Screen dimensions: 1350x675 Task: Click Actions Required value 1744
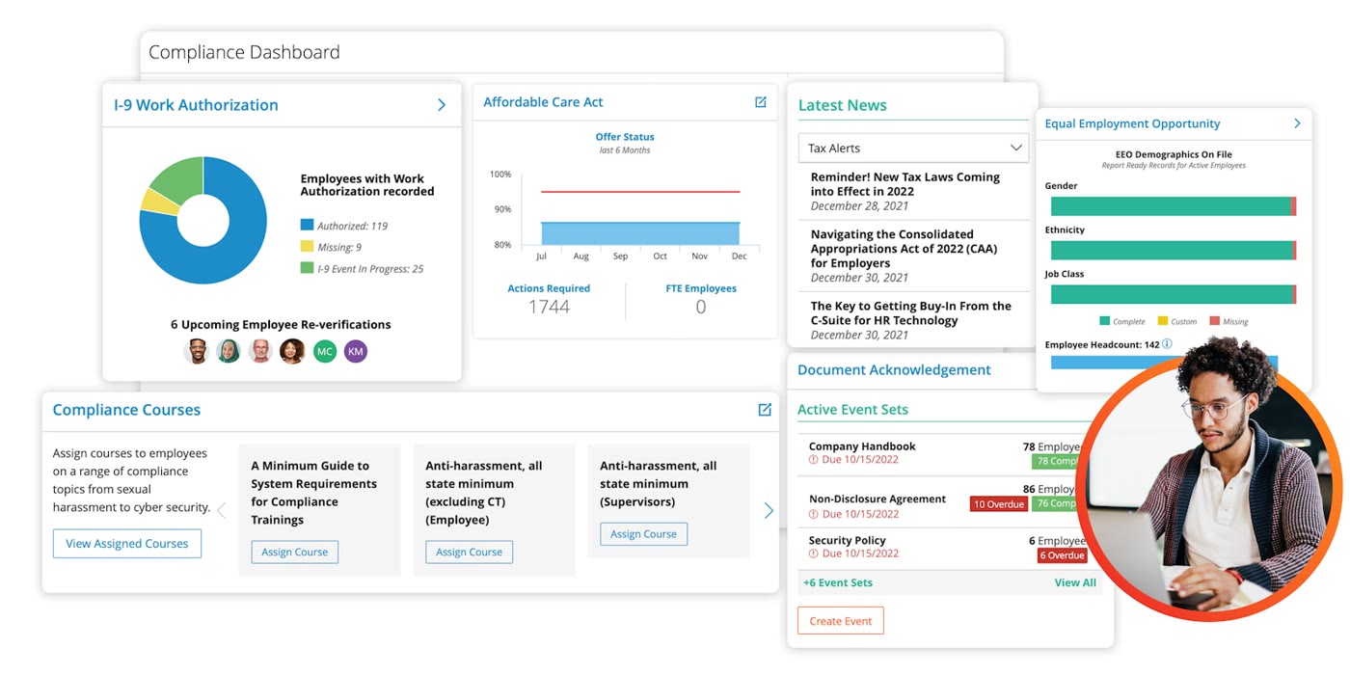coord(549,307)
